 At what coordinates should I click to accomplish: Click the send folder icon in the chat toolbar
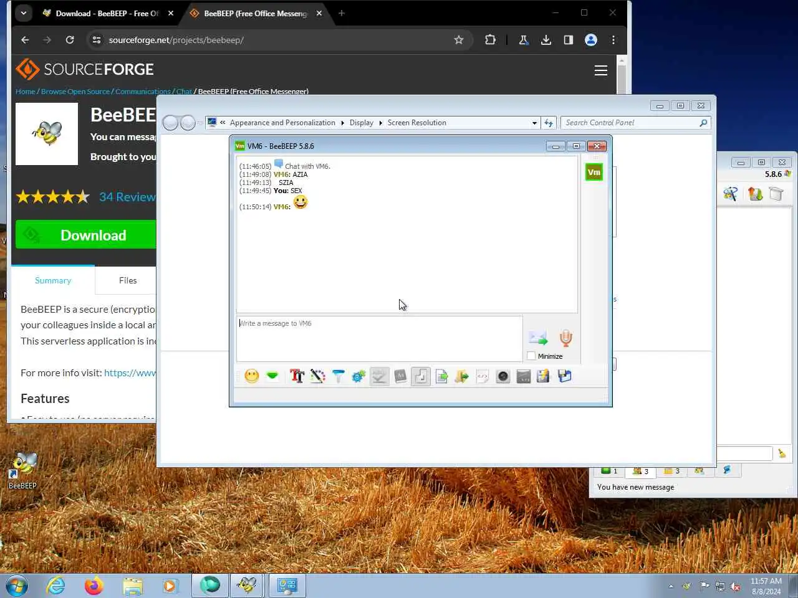[462, 376]
